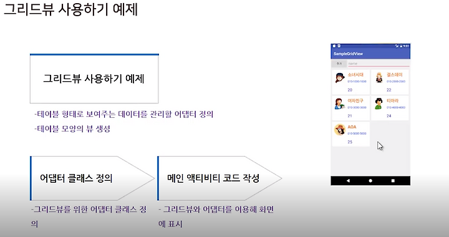Select age value 25 in AOA card
449x237 pixels.
[350, 142]
